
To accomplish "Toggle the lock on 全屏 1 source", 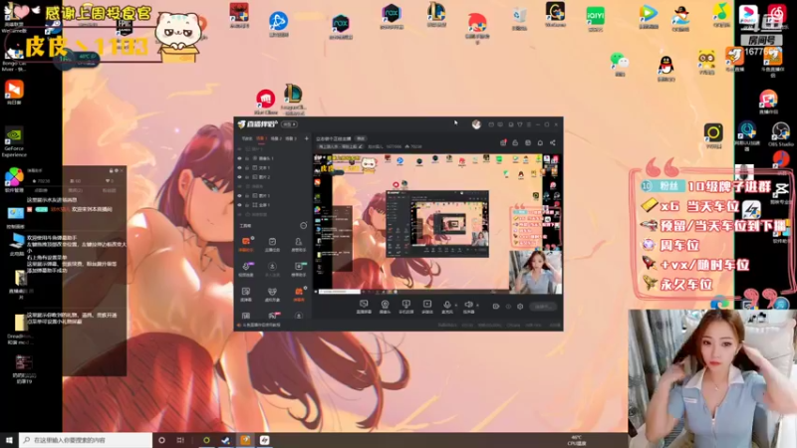I will pyautogui.click(x=247, y=205).
